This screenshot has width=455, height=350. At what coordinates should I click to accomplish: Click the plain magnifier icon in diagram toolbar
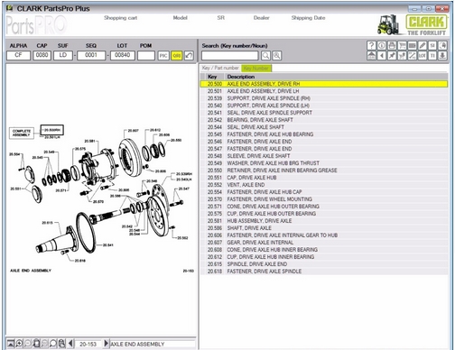pyautogui.click(x=53, y=344)
